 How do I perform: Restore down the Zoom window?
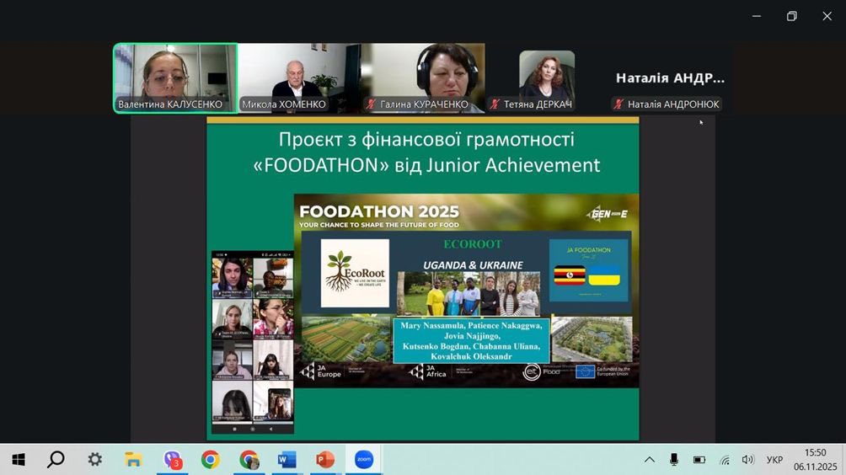[791, 16]
